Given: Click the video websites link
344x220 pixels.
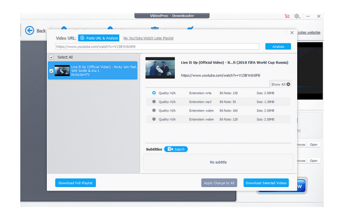Looking at the screenshot, I should [x=309, y=33].
